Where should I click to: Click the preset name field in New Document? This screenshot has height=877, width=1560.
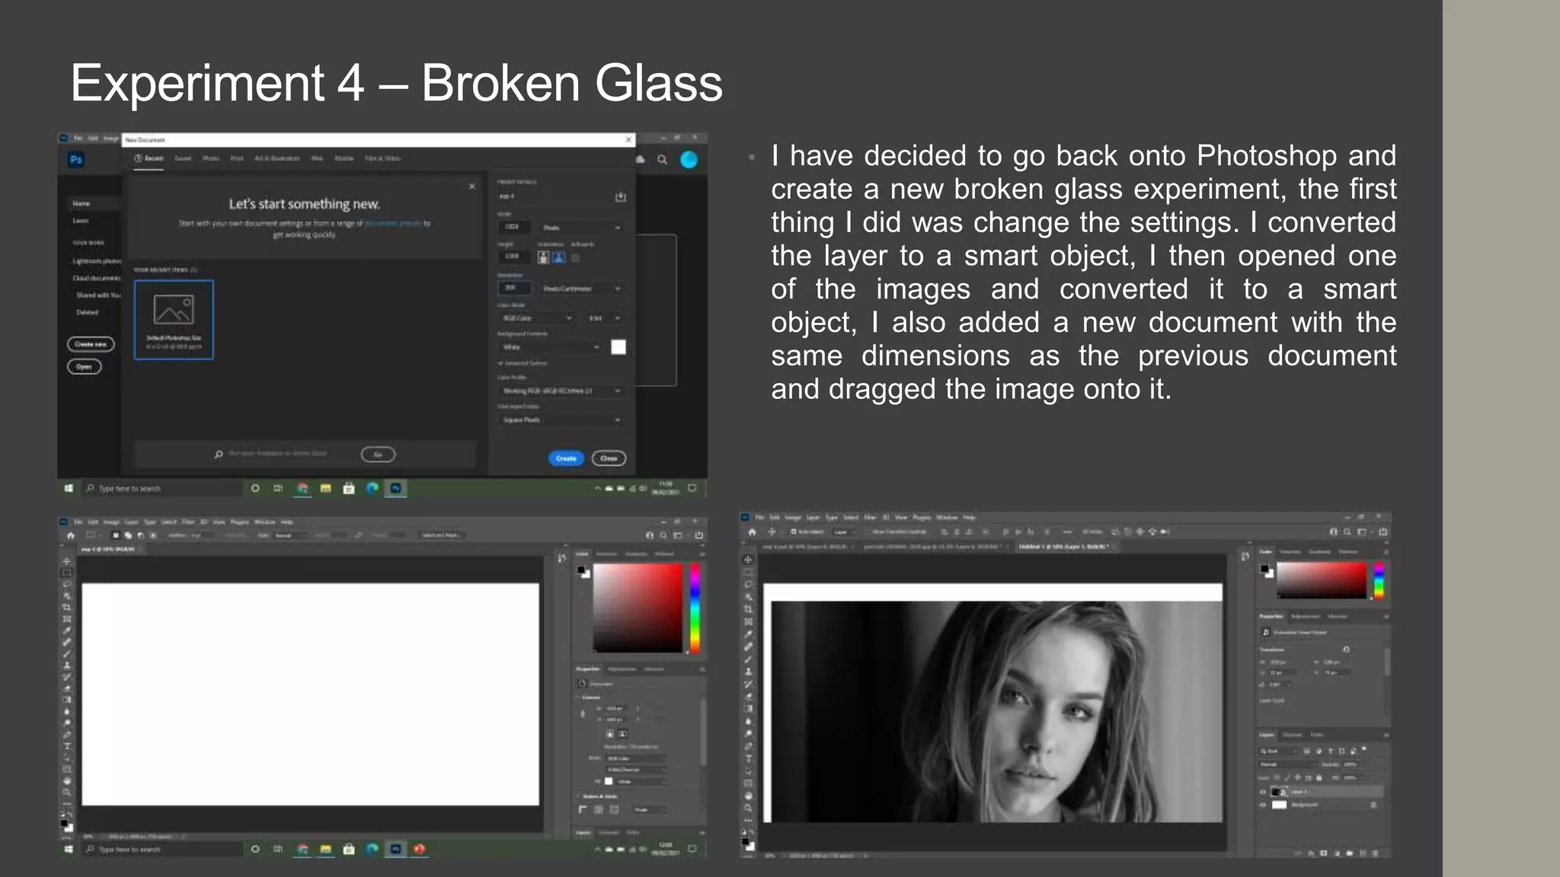coord(555,196)
